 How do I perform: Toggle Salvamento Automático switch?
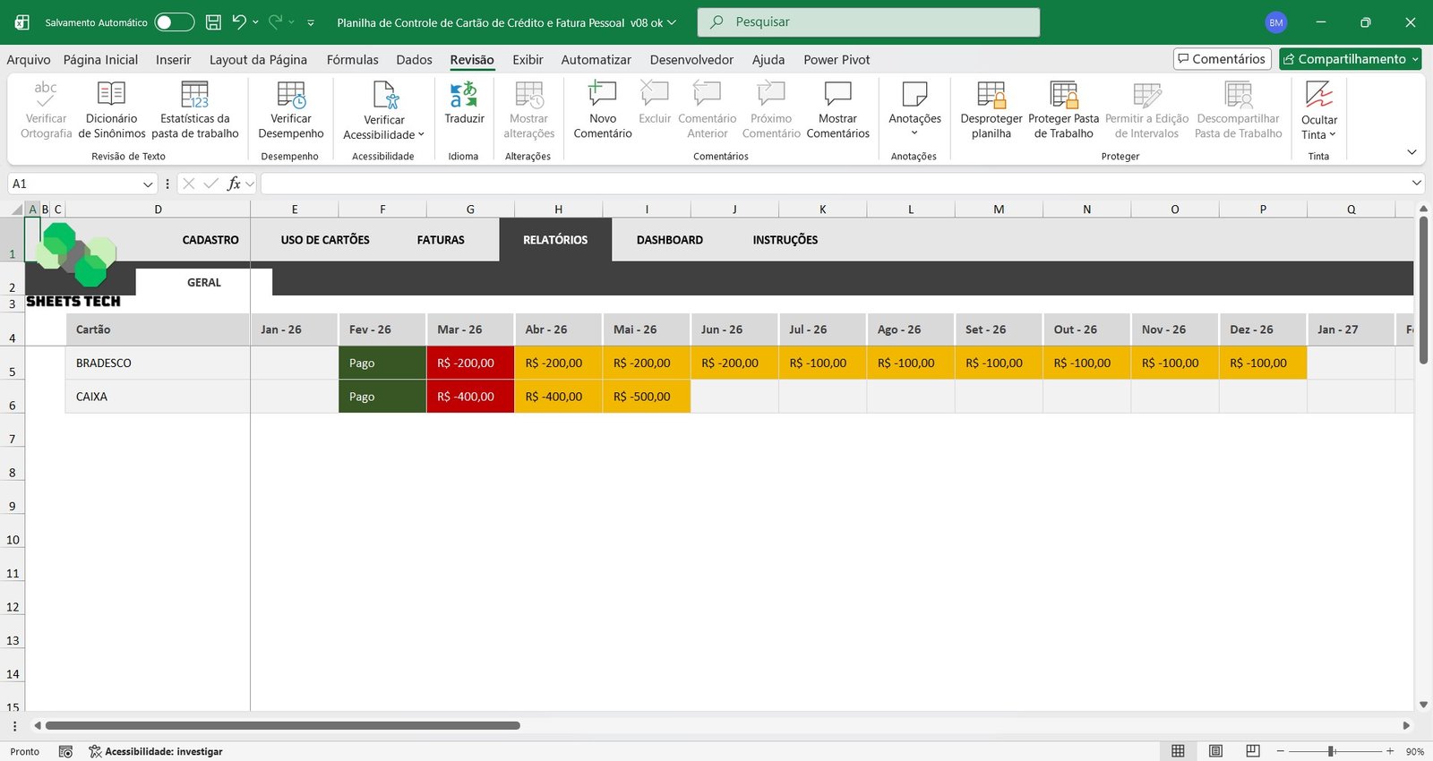[x=174, y=22]
